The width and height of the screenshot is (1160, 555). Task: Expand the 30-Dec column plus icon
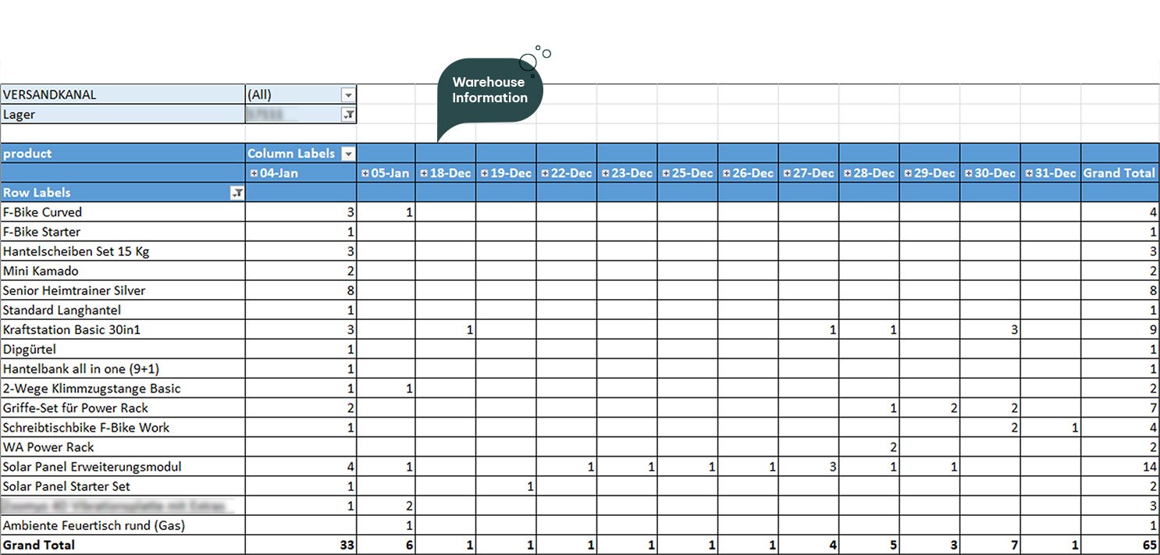[969, 173]
